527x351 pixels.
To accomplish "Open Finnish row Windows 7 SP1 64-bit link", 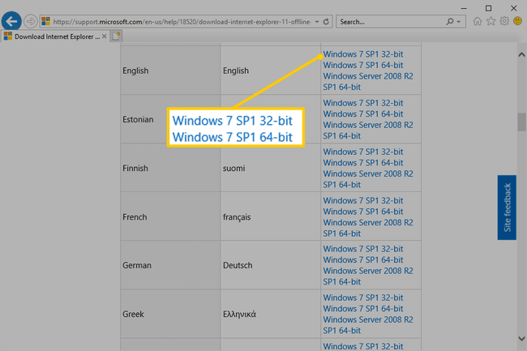I will 363,163.
